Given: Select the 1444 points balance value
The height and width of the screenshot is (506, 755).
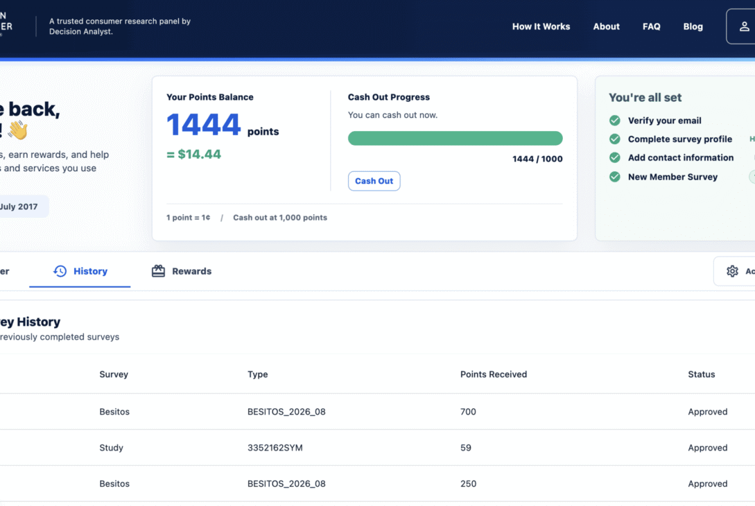Looking at the screenshot, I should pyautogui.click(x=204, y=125).
